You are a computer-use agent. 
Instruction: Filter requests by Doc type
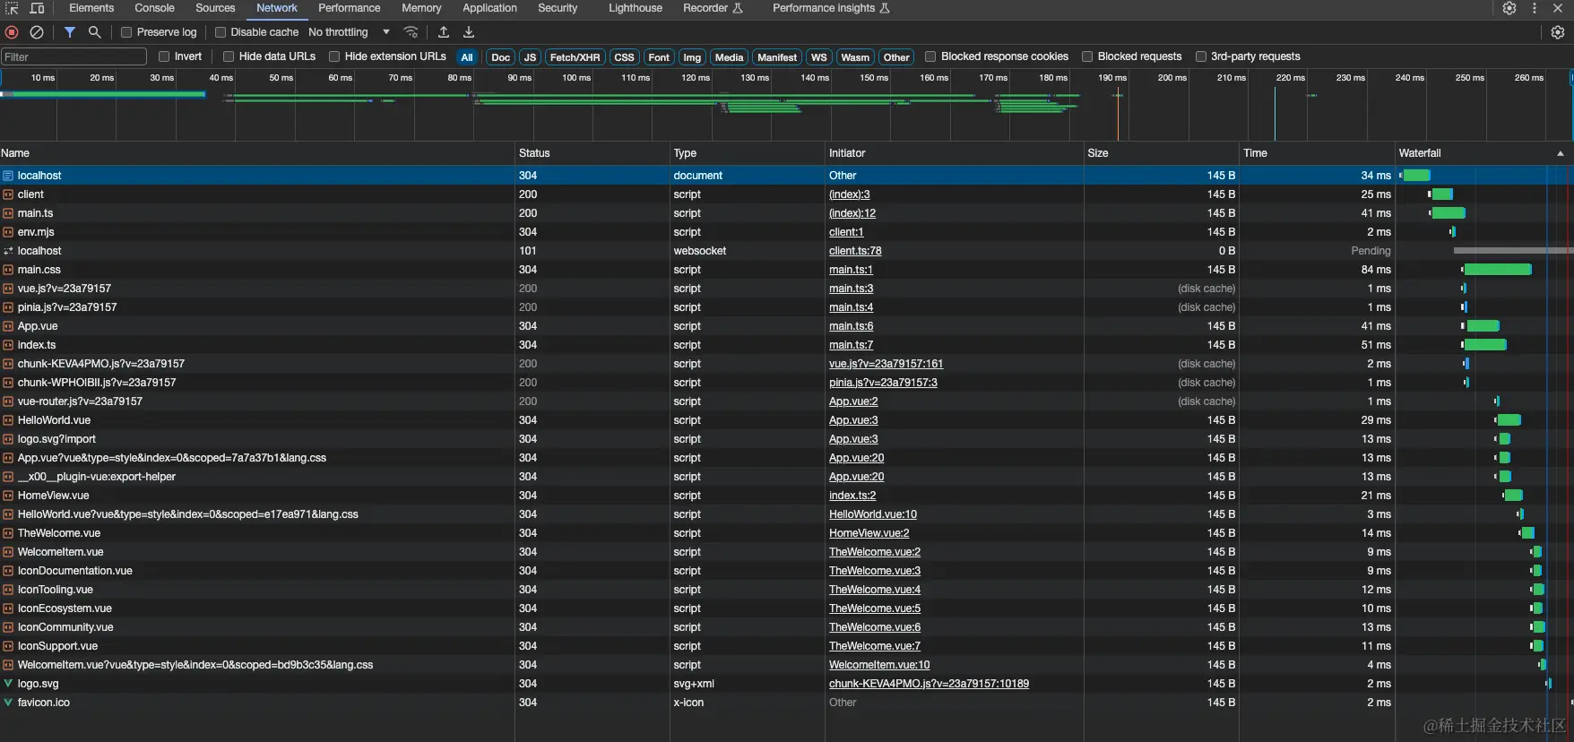coord(500,57)
